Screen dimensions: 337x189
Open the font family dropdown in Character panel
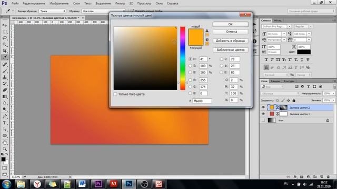coord(290,26)
